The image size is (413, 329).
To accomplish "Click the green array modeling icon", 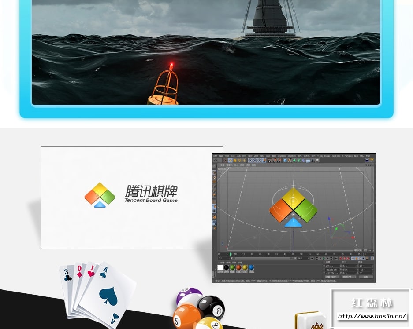I will [x=299, y=160].
